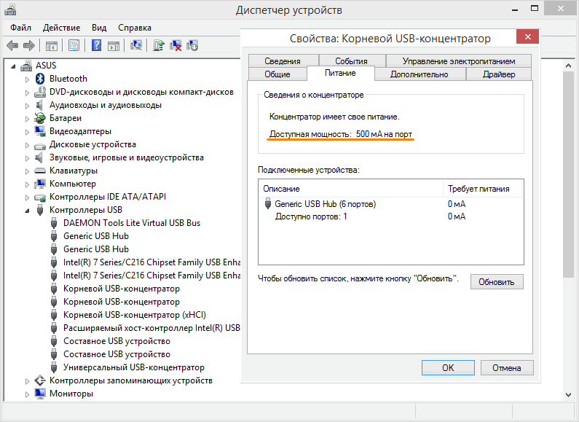
Task: Expand Дисковые устройства node arrow
Action: pyautogui.click(x=27, y=145)
